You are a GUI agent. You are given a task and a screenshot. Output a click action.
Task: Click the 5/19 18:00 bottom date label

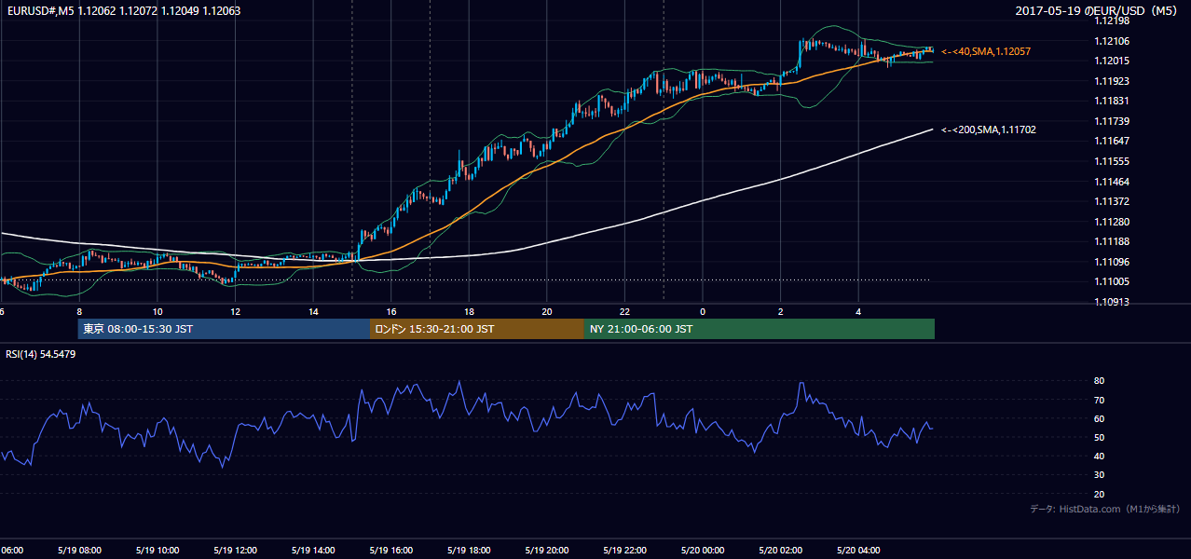[469, 550]
